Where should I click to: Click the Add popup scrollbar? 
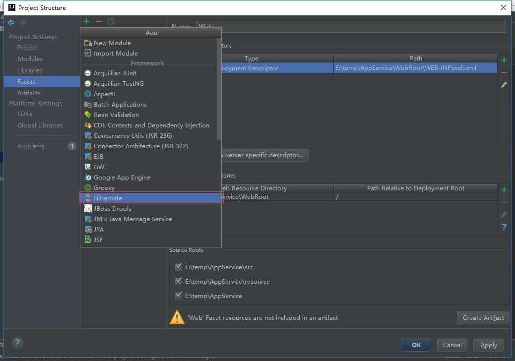[x=219, y=89]
